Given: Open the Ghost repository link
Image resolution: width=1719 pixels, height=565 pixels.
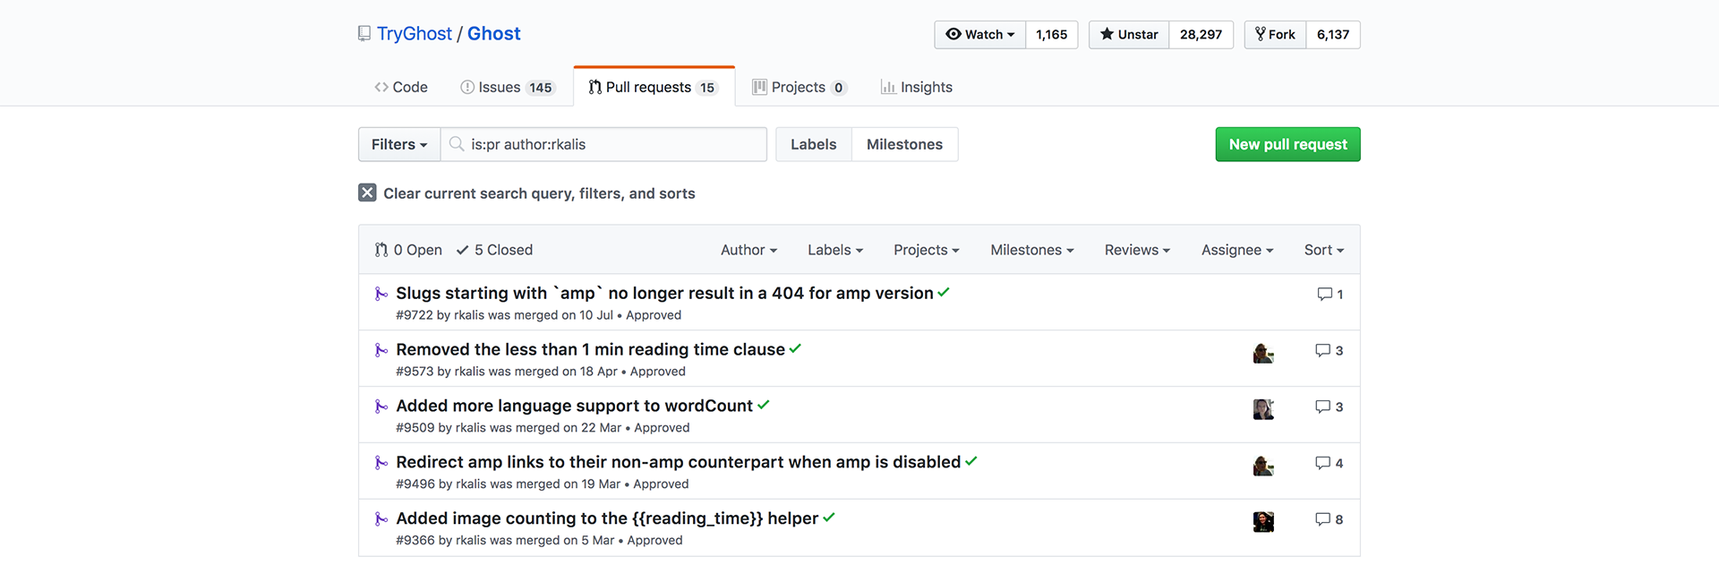Looking at the screenshot, I should point(493,34).
